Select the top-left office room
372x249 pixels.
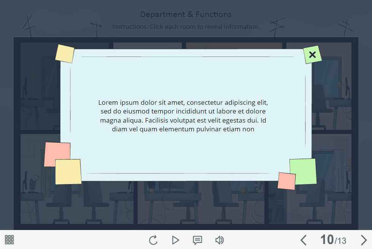click(38, 87)
